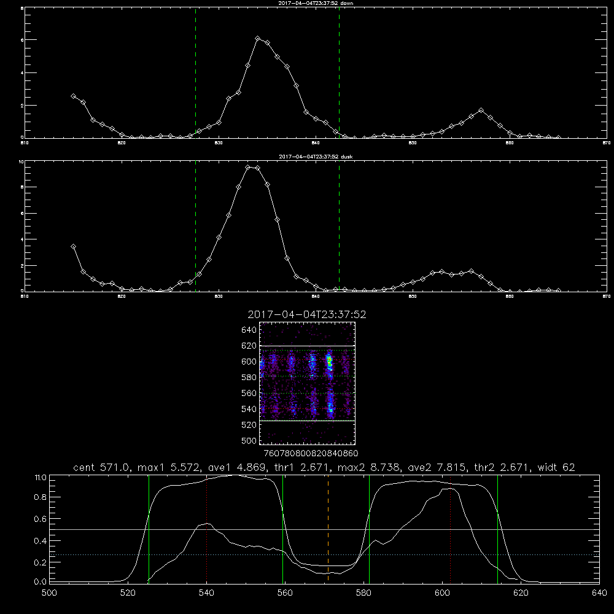Click right green dashed line in dusk plot
This screenshot has height=614, width=614.
(339, 226)
